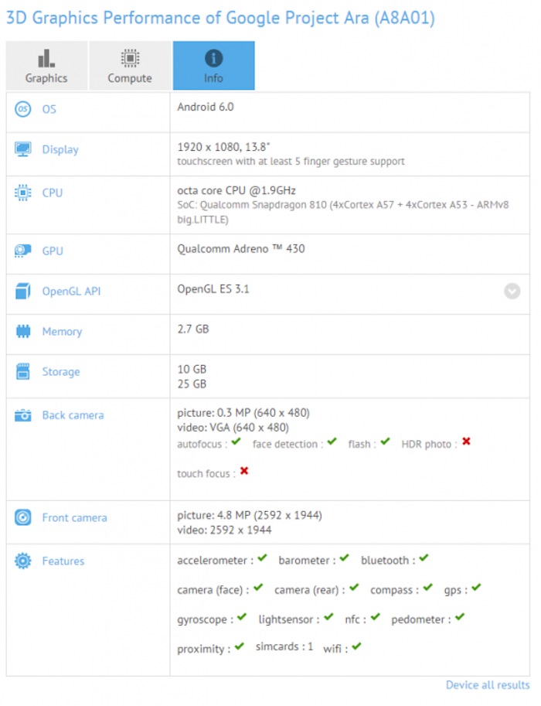Screen dimensions: 541x706
Task: Click the GPU label
Action: click(x=53, y=251)
